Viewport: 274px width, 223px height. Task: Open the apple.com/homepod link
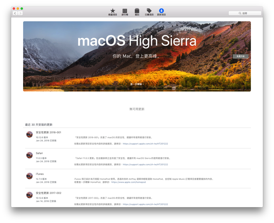[x=128, y=182]
